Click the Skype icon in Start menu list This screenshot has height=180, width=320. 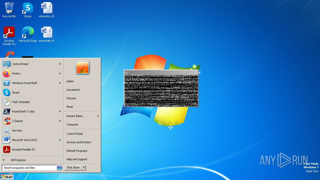(x=7, y=92)
